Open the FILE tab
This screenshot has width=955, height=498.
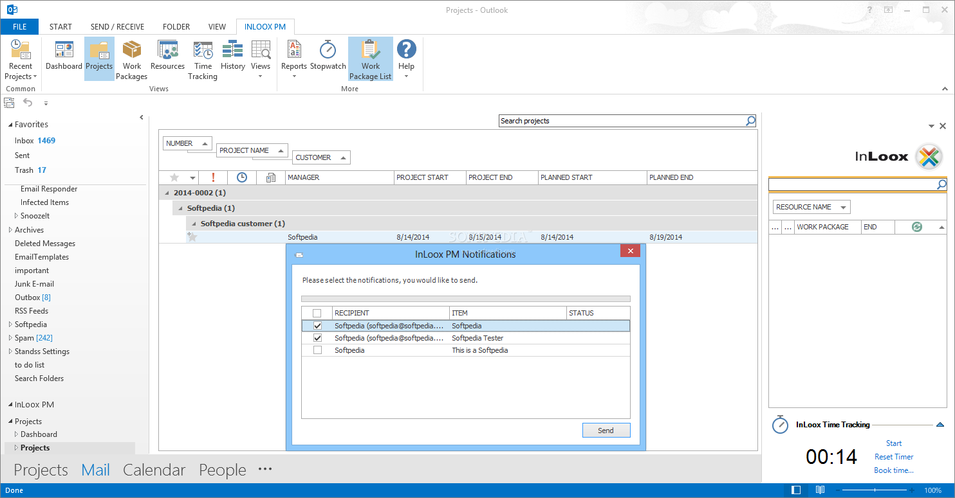(x=19, y=27)
